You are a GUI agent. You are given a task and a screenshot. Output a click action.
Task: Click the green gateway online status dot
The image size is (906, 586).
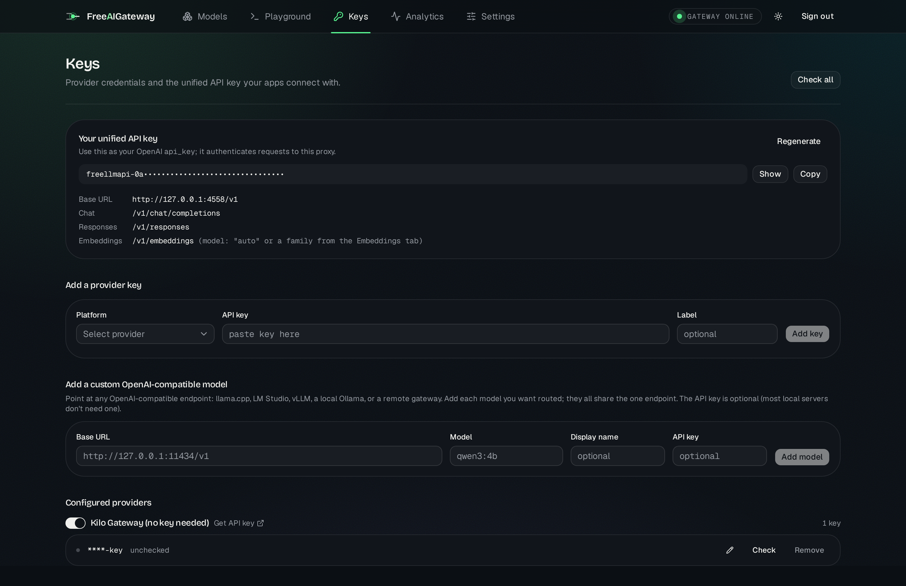[679, 16]
